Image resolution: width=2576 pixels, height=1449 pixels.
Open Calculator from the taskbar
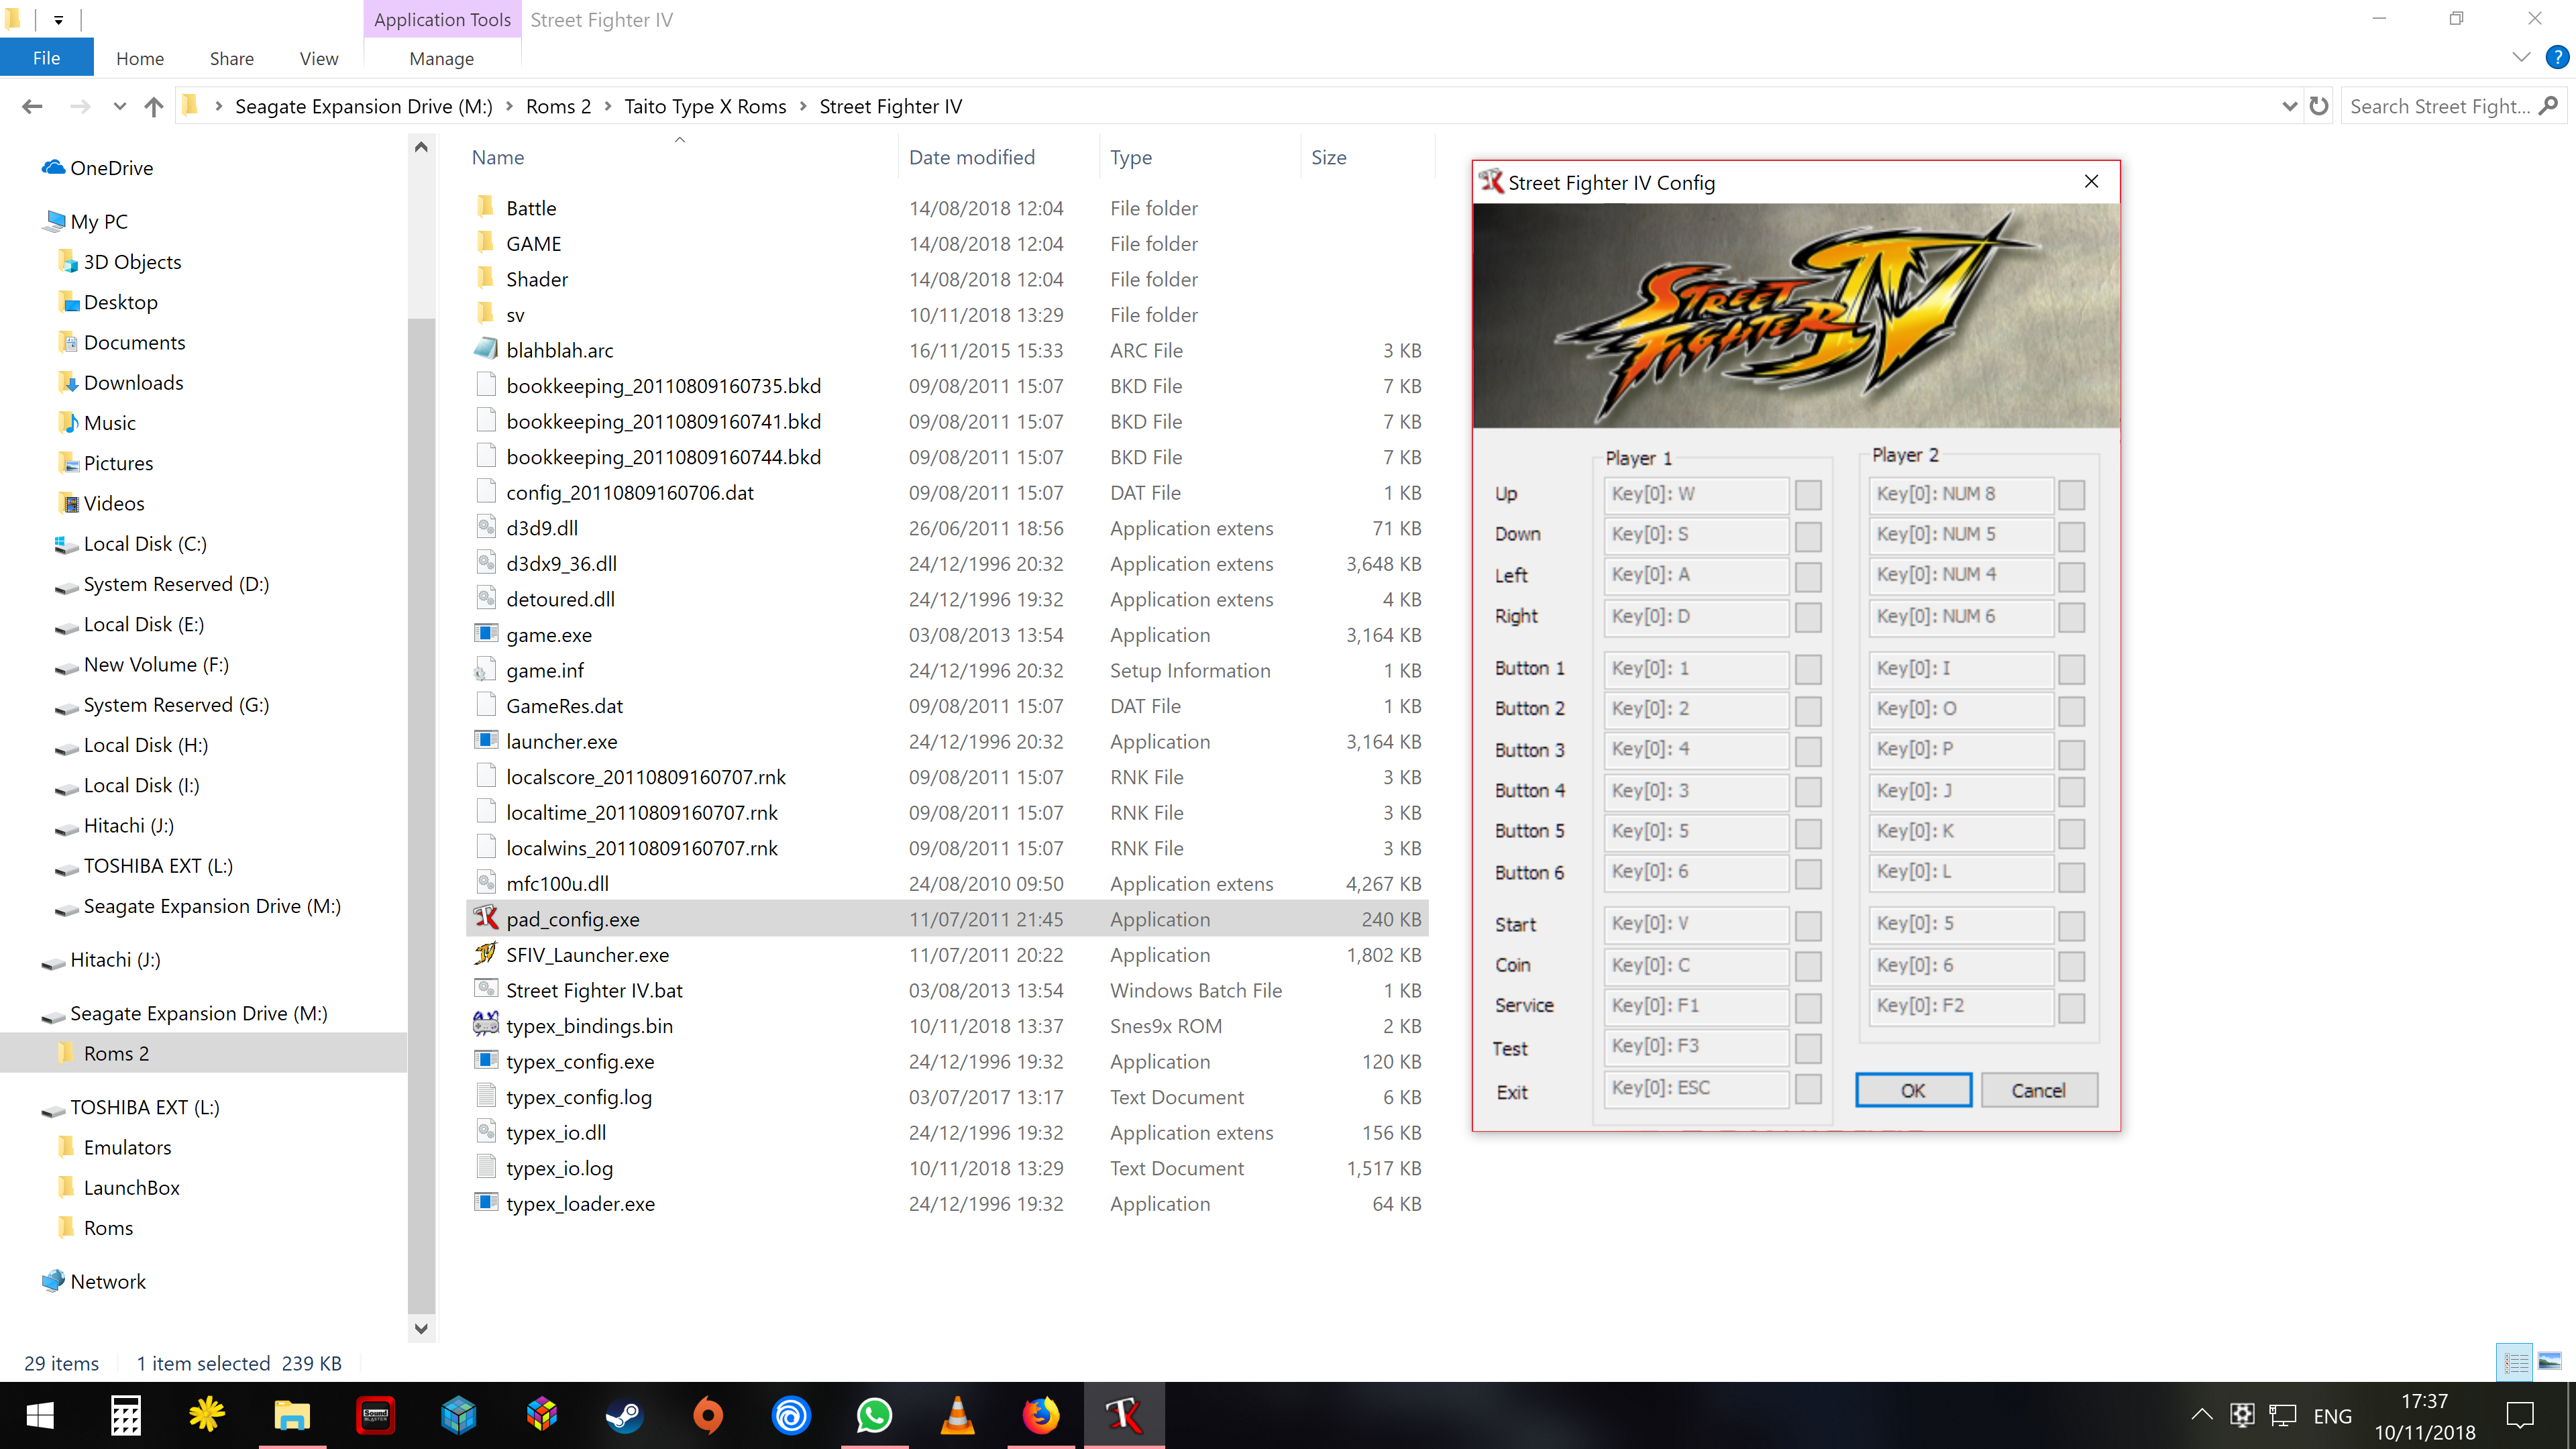(x=126, y=1415)
